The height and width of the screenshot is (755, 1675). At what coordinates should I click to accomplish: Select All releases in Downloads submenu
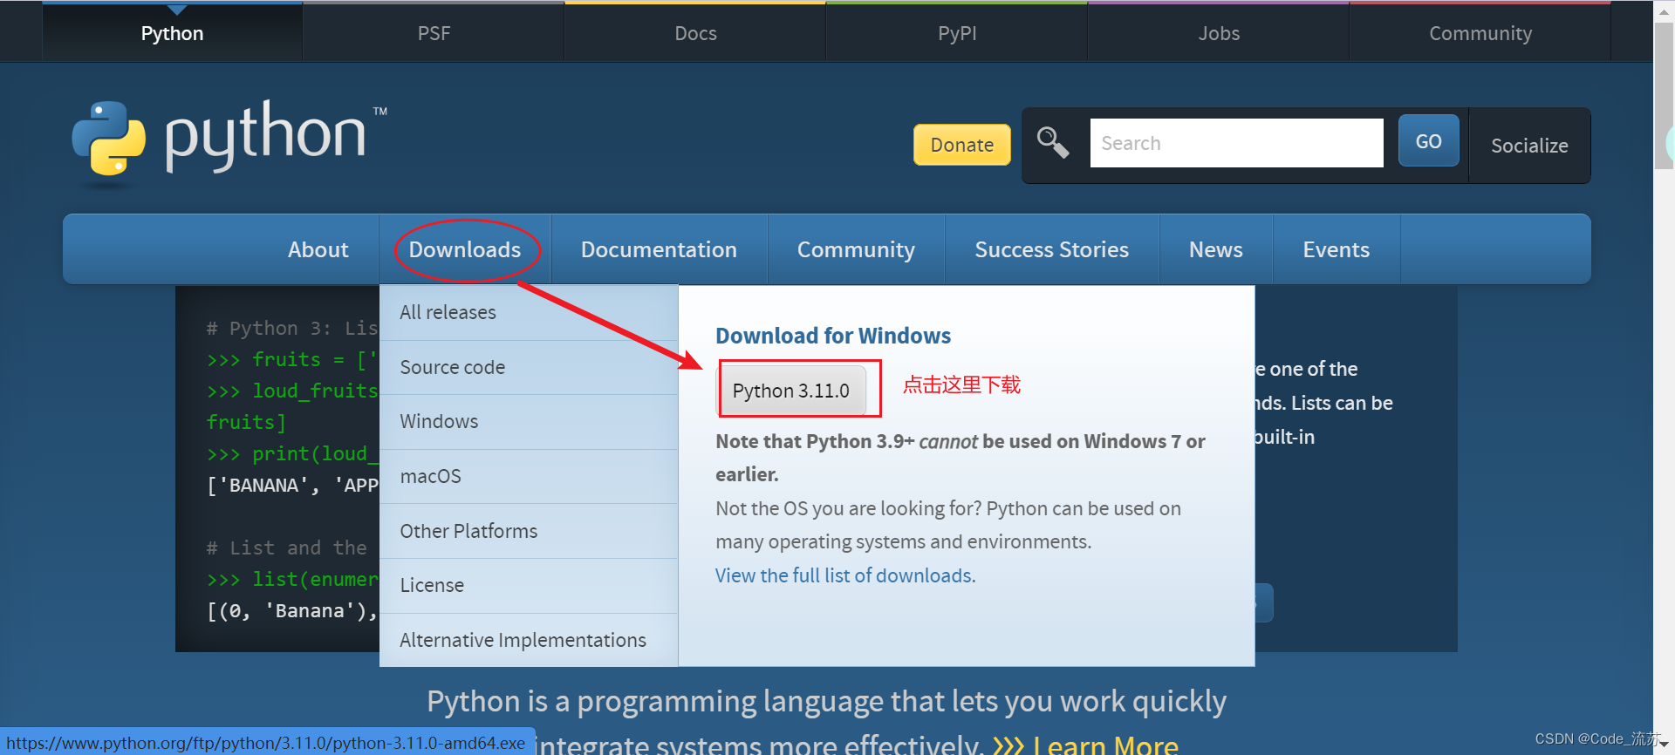(x=529, y=312)
